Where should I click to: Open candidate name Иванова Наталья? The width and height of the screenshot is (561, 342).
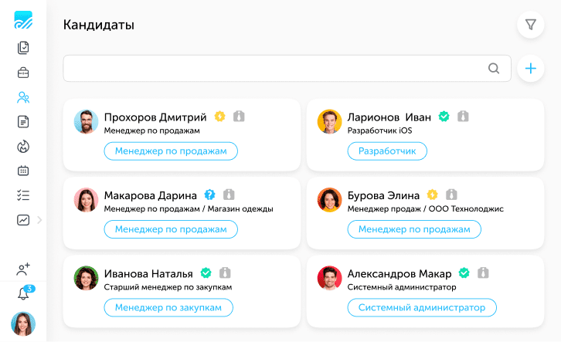(148, 274)
